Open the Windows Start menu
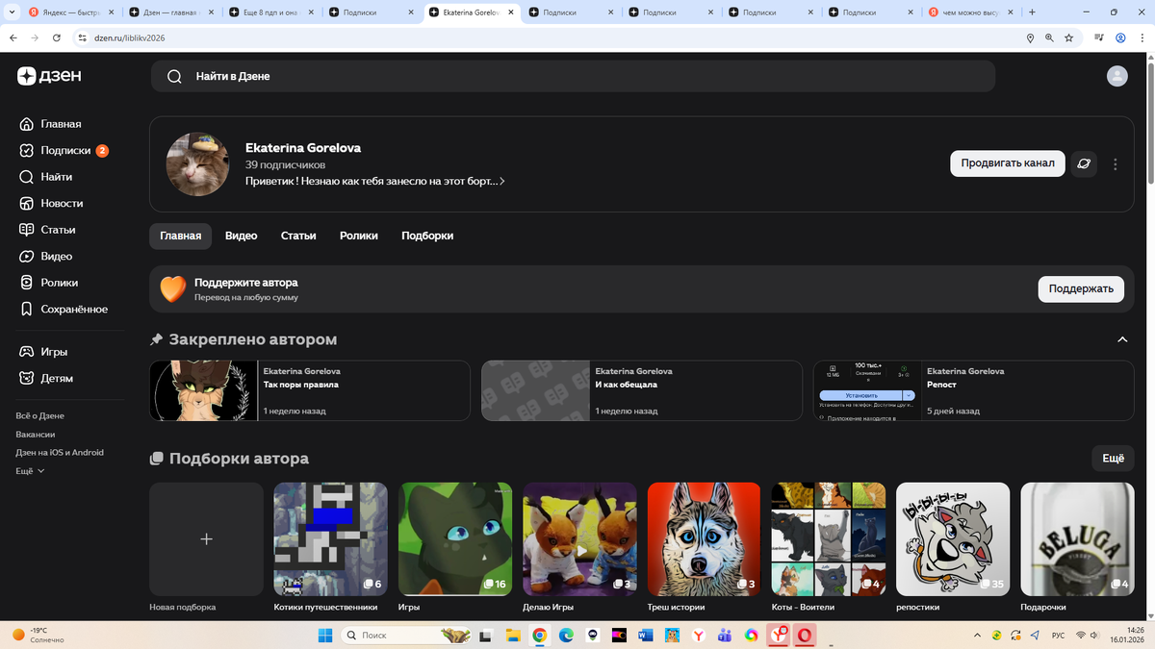1155x649 pixels. [x=324, y=635]
